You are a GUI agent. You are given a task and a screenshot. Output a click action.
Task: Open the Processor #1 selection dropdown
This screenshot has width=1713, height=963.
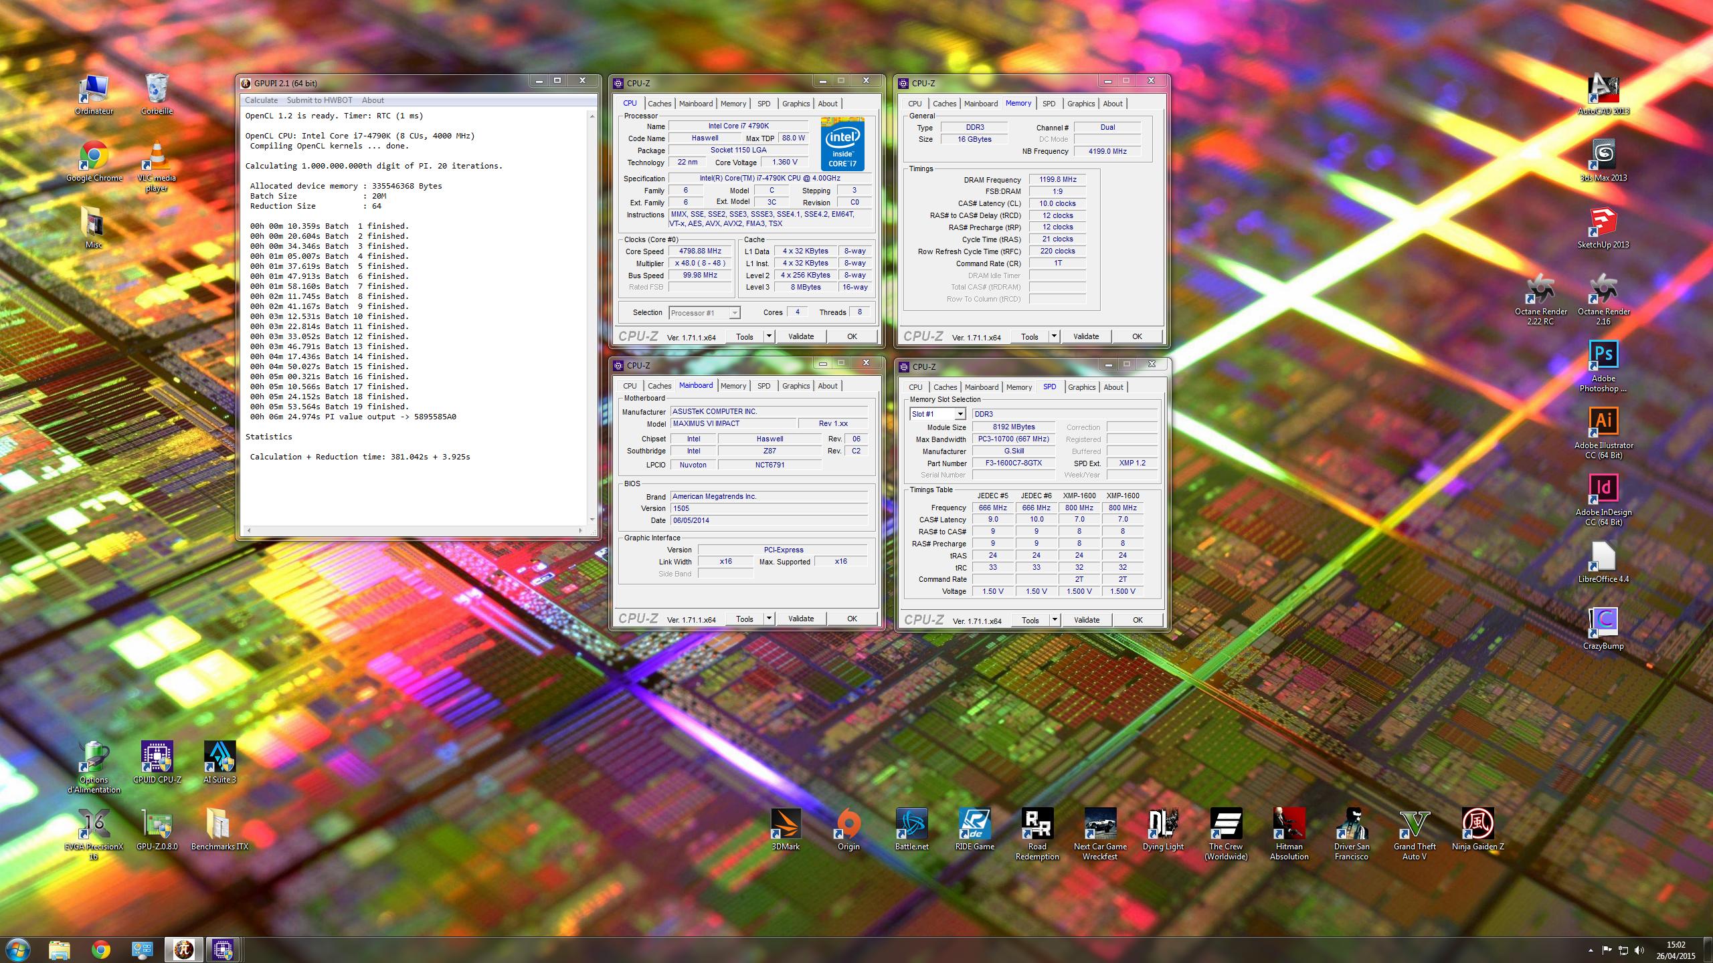pos(704,313)
